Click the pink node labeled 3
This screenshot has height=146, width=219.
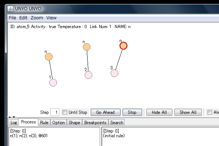(115, 73)
